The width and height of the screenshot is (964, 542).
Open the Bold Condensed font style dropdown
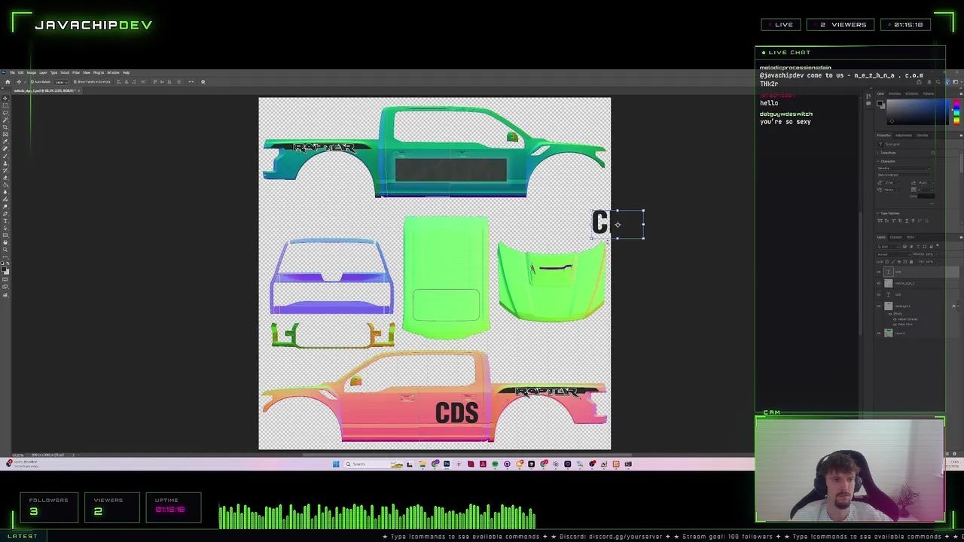pyautogui.click(x=904, y=175)
